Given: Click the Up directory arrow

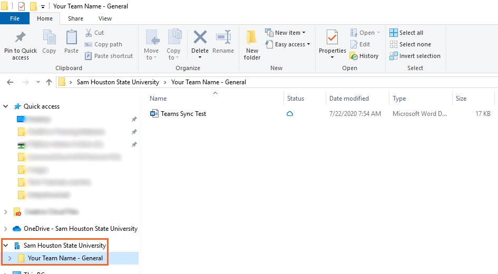Looking at the screenshot, I should point(49,82).
